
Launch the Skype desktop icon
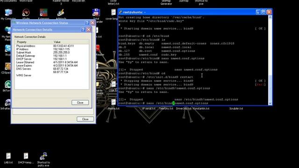7,49
